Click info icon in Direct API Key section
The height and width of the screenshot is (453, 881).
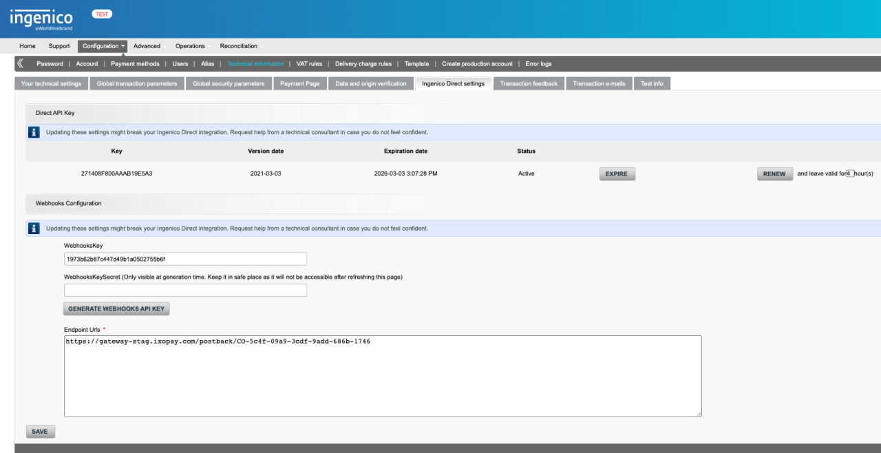(x=33, y=132)
